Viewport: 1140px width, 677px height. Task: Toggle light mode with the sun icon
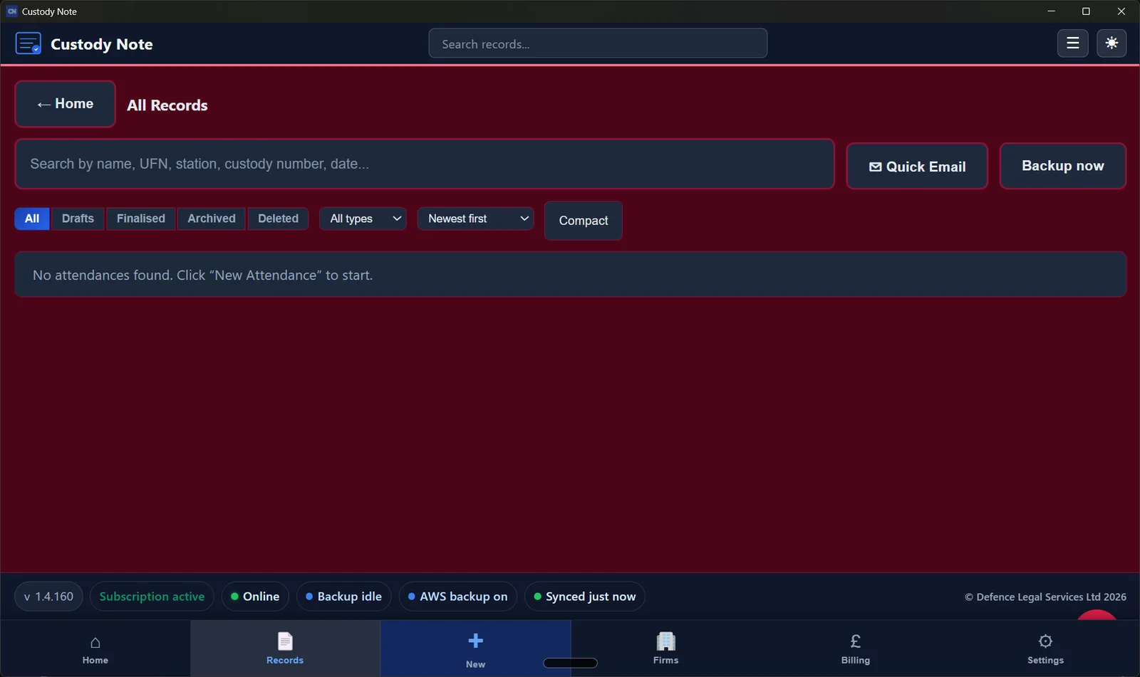pyautogui.click(x=1111, y=43)
